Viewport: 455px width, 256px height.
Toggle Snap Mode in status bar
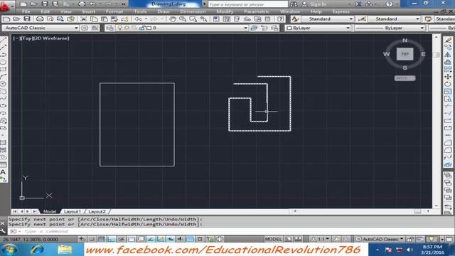click(x=92, y=239)
